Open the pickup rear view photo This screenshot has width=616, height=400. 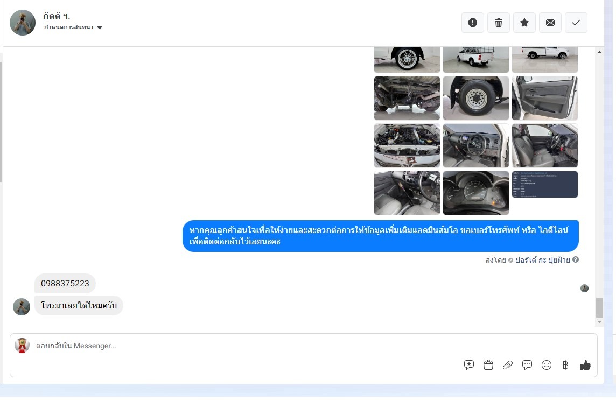pos(476,60)
